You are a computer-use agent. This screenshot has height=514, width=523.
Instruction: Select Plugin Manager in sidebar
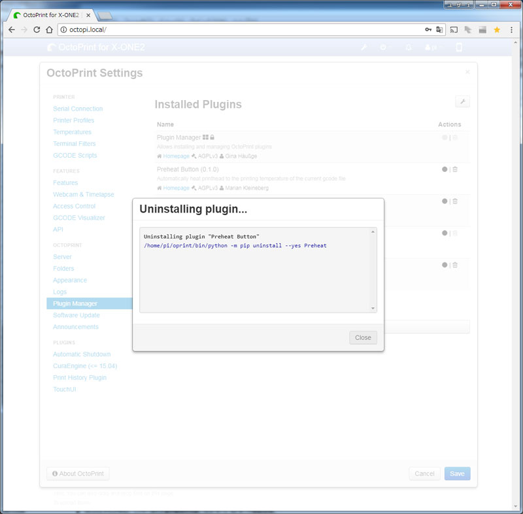pos(90,303)
